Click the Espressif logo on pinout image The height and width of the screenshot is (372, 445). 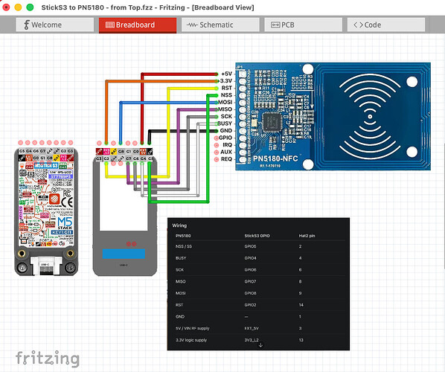[x=54, y=199]
